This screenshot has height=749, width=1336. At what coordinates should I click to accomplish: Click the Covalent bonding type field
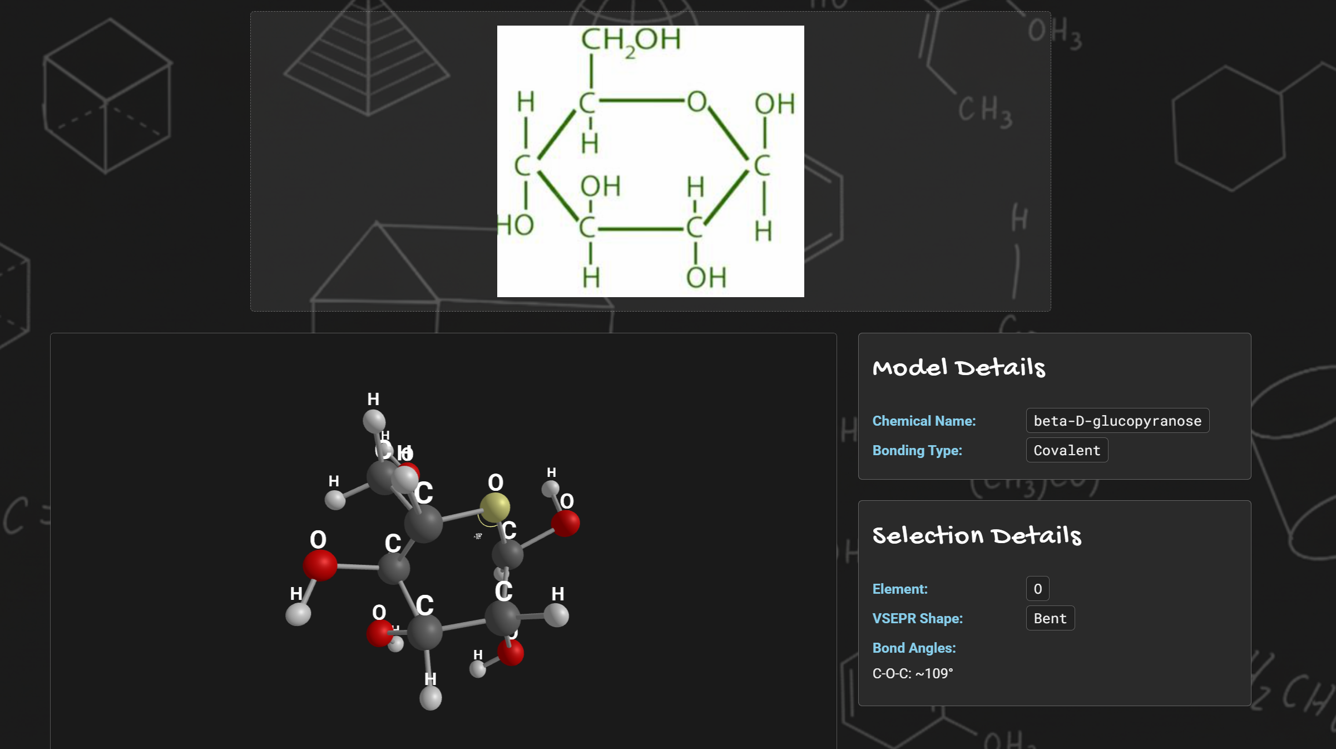[x=1066, y=450]
